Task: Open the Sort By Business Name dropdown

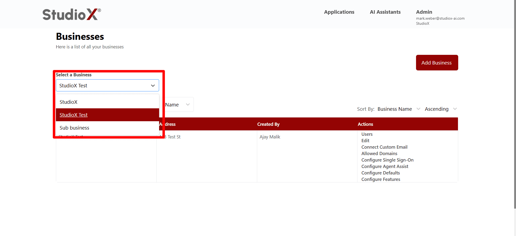Action: point(399,109)
